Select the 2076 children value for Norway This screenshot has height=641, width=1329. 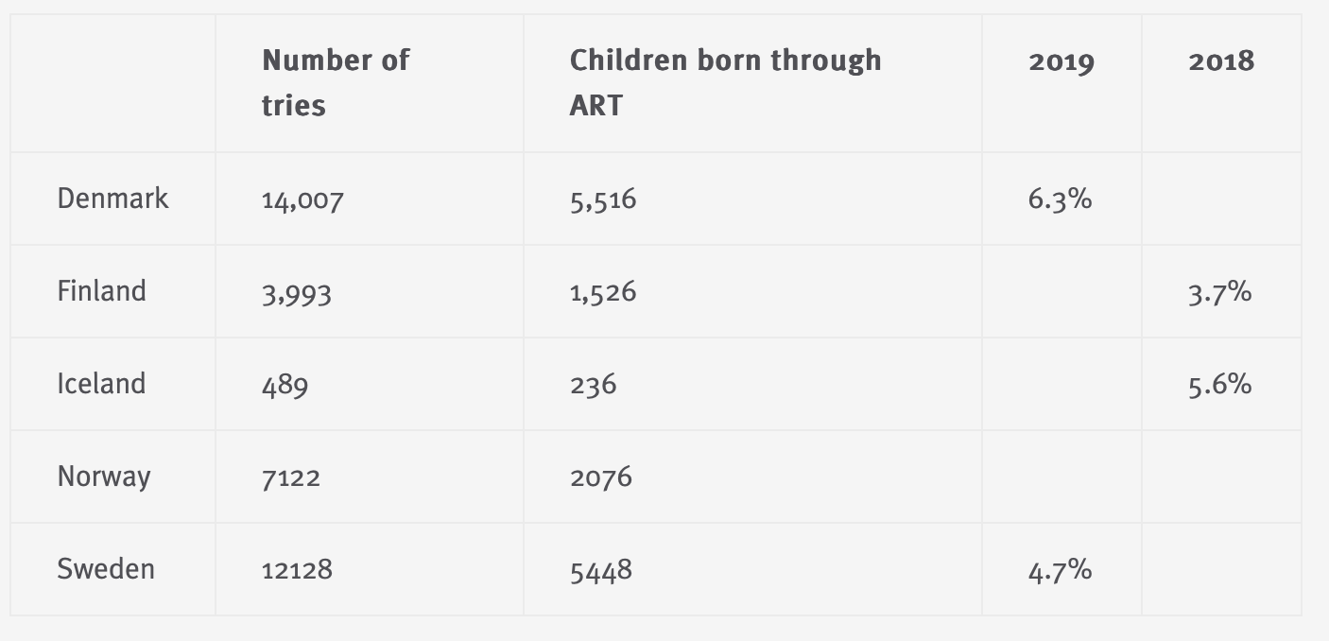point(601,477)
